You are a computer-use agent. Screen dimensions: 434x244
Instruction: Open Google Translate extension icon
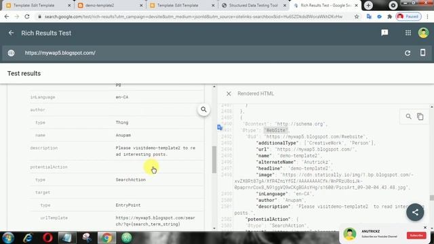click(x=369, y=16)
